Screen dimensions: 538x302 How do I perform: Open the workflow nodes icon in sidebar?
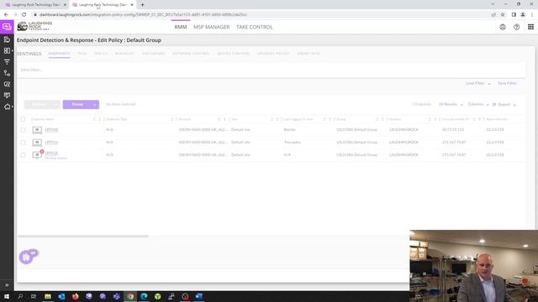(x=7, y=73)
